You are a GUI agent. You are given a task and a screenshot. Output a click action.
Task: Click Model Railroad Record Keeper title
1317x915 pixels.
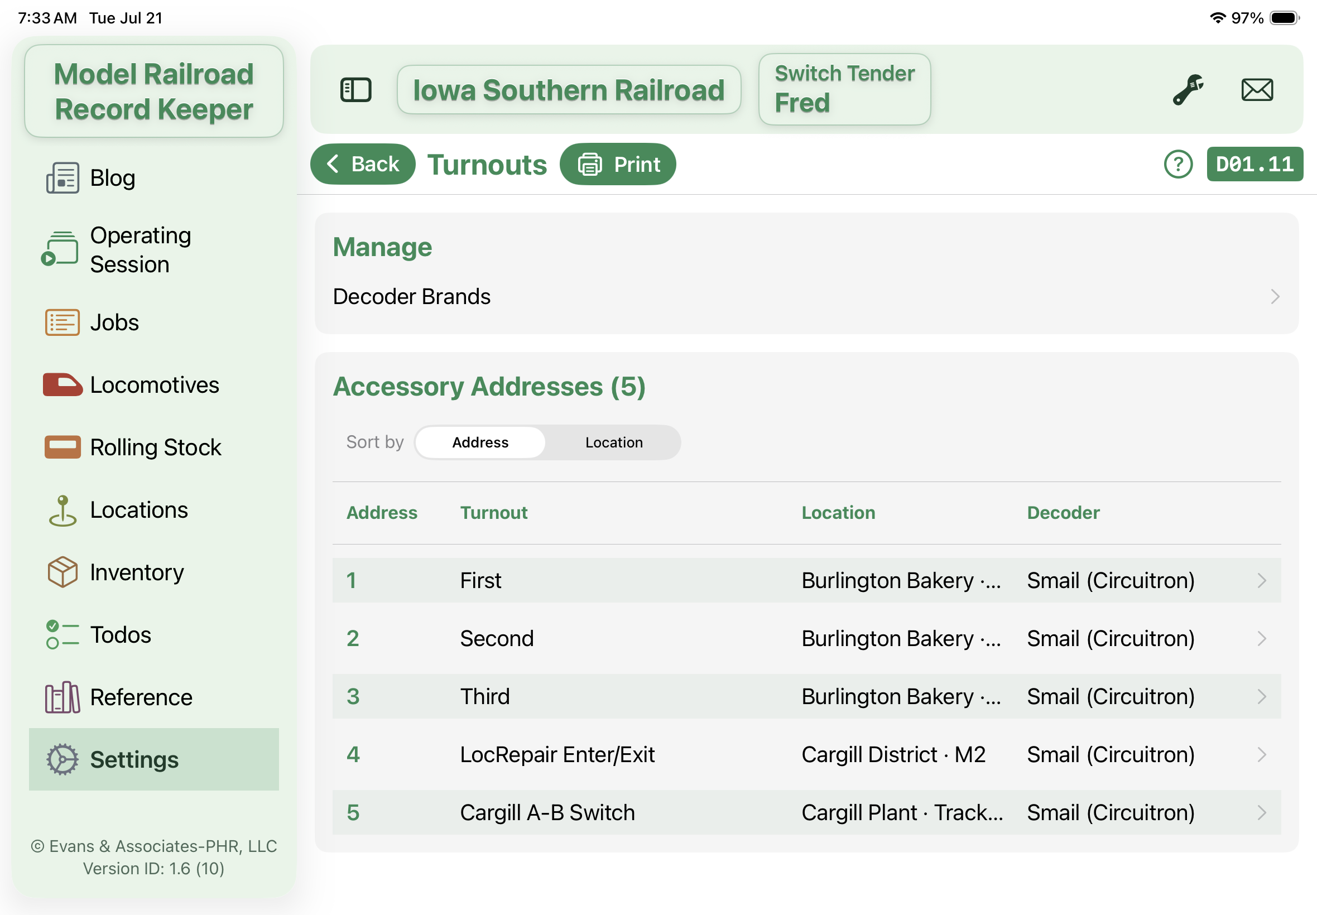coord(153,91)
